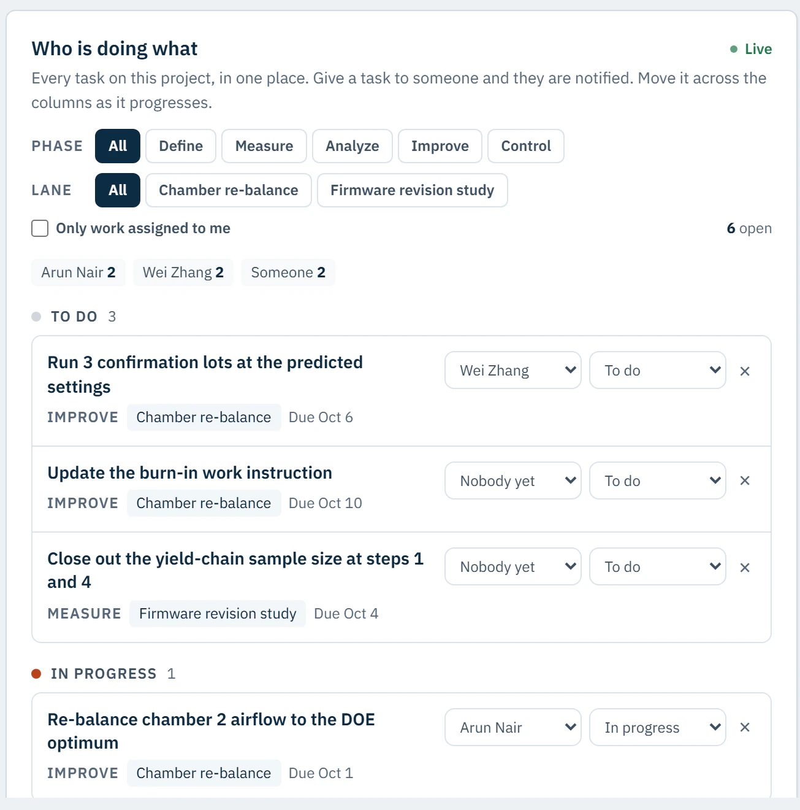Viewport: 800px width, 810px height.
Task: Filter by the Measure phase
Action: coord(264,146)
